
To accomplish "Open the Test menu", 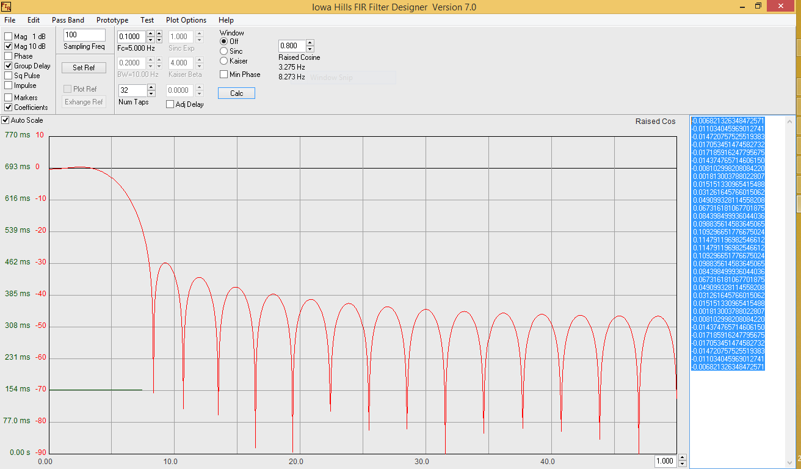I will [147, 20].
